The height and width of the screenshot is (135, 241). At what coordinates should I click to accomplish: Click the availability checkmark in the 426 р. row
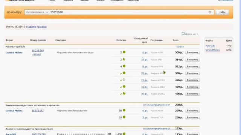(121, 80)
